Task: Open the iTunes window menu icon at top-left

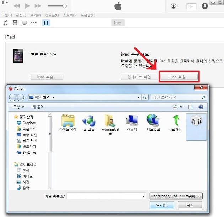Action: (5, 2)
